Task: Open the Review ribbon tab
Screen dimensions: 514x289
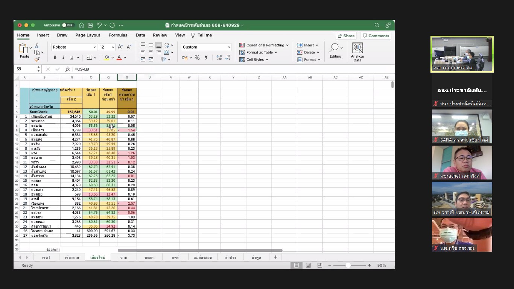Action: 160,35
